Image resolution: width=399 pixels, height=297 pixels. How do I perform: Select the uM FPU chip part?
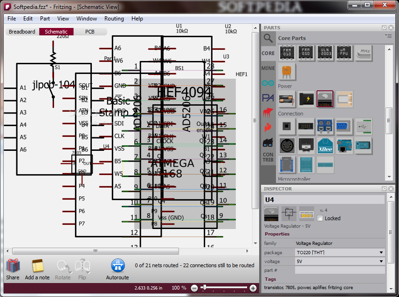[344, 53]
